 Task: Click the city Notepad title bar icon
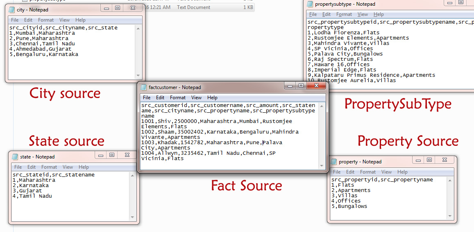(12, 10)
